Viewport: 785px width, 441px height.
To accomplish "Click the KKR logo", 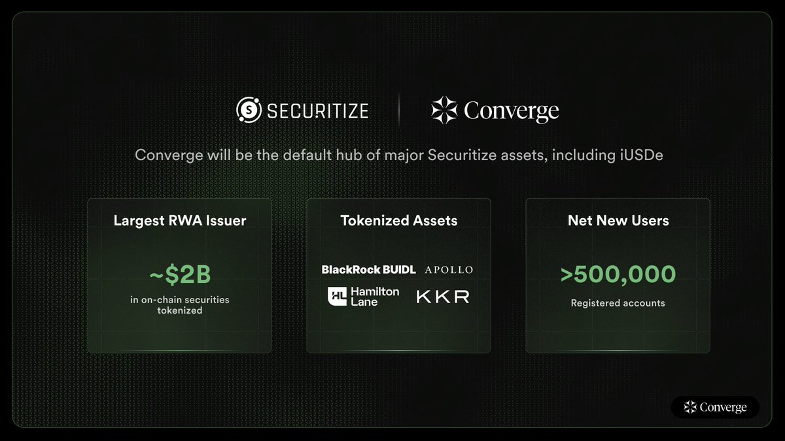I will pyautogui.click(x=443, y=297).
